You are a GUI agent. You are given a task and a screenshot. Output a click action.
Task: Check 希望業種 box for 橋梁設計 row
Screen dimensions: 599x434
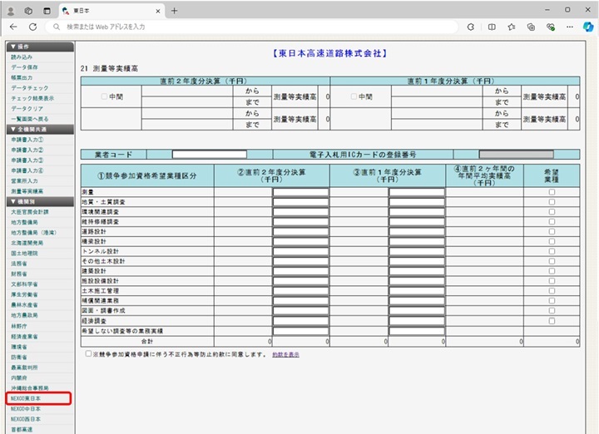(552, 242)
